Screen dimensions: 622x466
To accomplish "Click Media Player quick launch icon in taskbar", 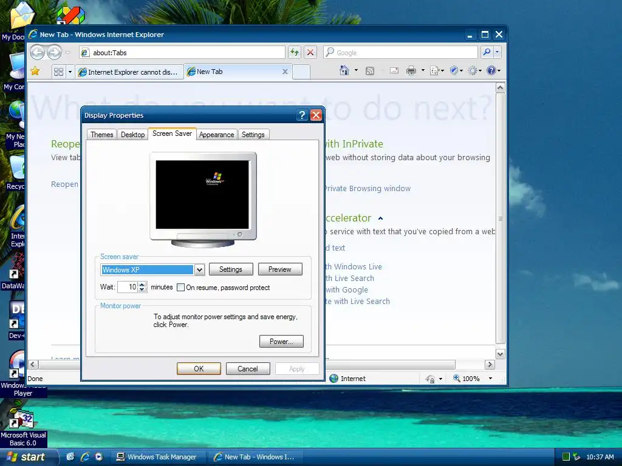I will coord(99,457).
